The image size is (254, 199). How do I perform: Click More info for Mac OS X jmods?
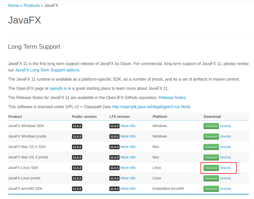[x=128, y=157]
